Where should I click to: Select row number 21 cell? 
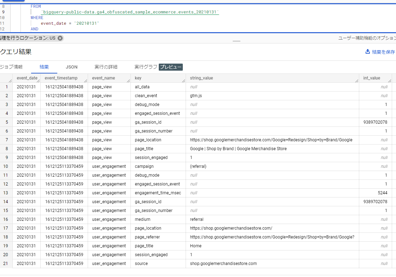pyautogui.click(x=6, y=263)
